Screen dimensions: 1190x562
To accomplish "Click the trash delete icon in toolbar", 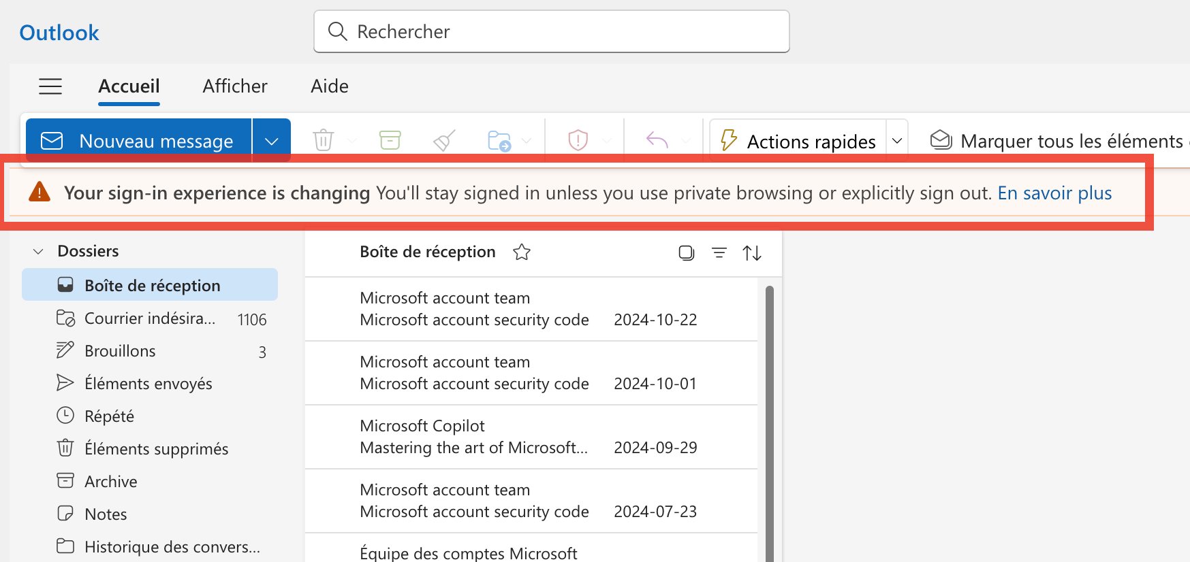I will tap(323, 140).
